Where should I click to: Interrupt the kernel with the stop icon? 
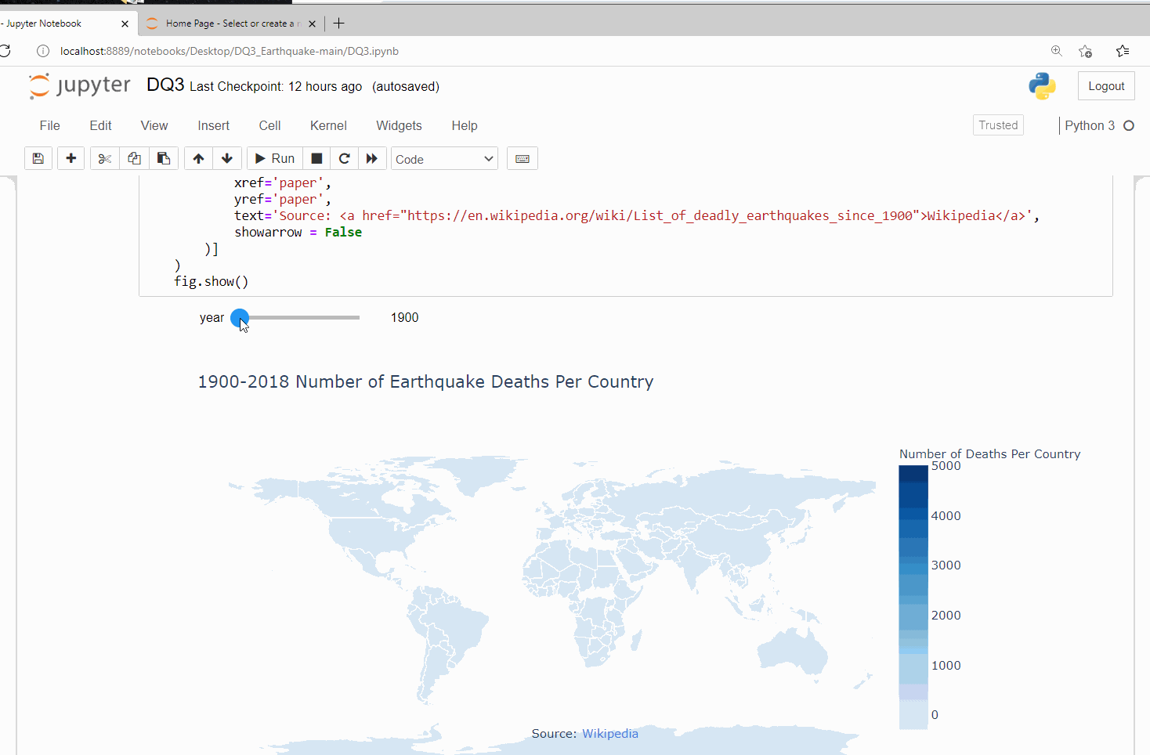(x=316, y=158)
